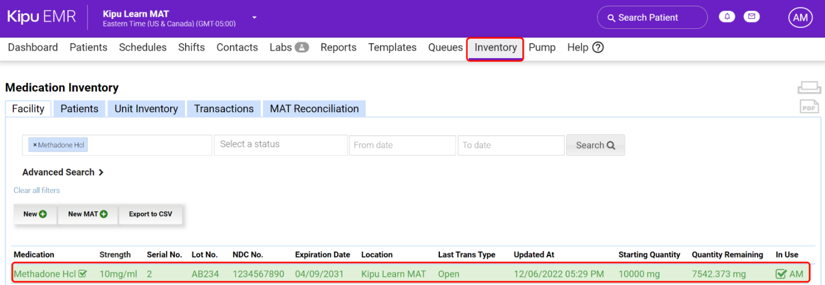Click checkmark beside Methadone Hcl medication name
Screen dimensions: 825x285
[82, 274]
